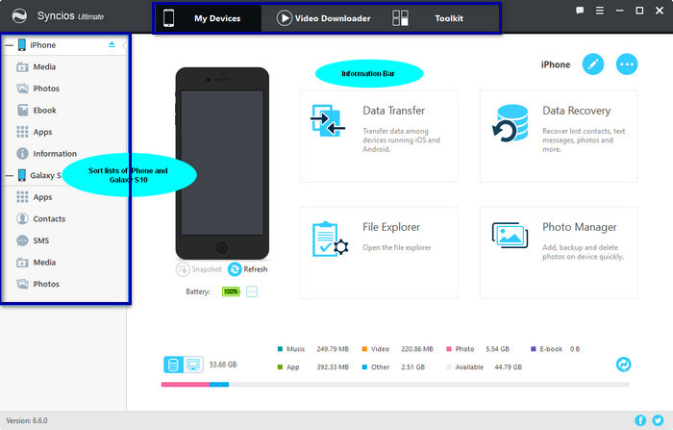Click the Refresh button under the phone
The width and height of the screenshot is (673, 430).
248,269
